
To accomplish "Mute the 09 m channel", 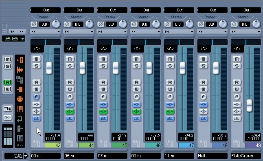I will coord(136,59).
